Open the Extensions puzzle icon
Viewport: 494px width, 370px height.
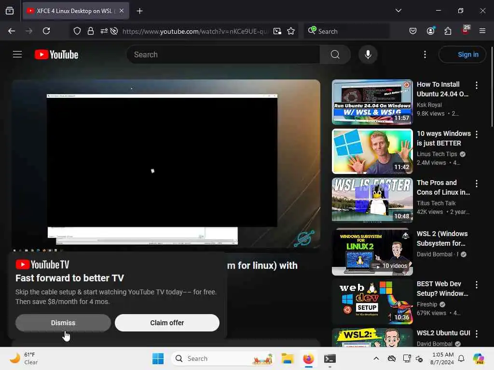pyautogui.click(x=448, y=31)
